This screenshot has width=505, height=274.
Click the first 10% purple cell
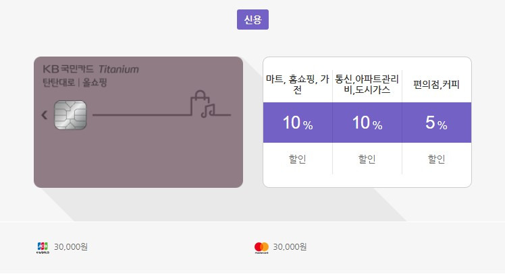coord(298,123)
